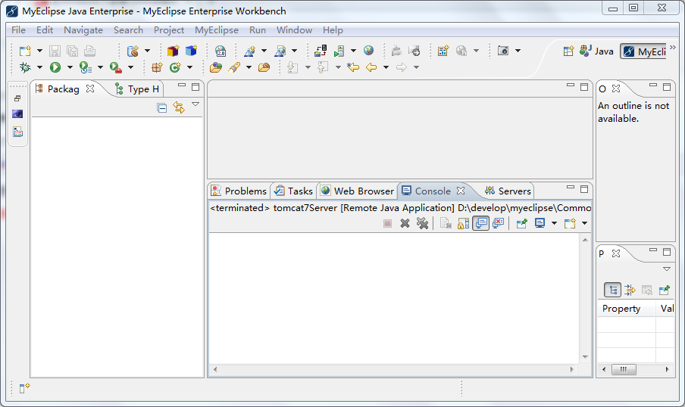Click the New Java Class icon

tap(175, 67)
